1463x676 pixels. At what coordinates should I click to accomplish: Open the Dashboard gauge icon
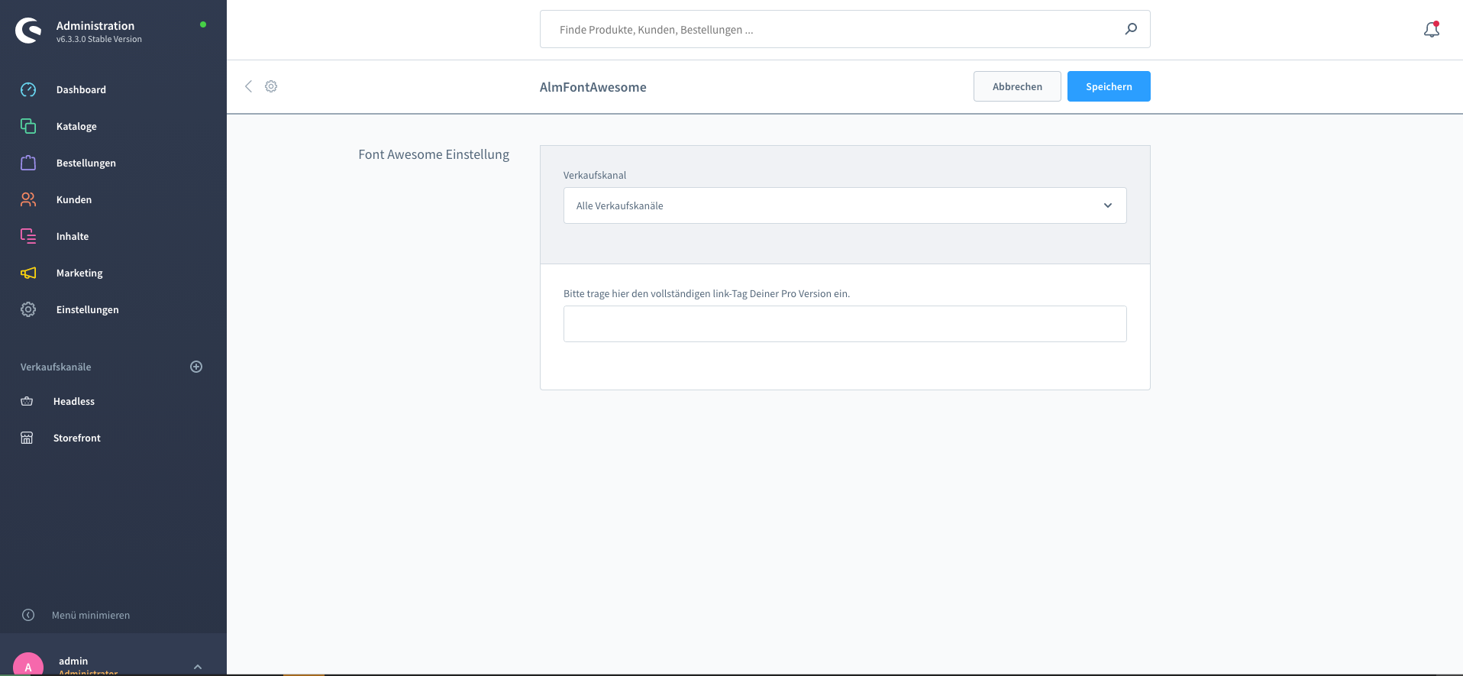[28, 89]
